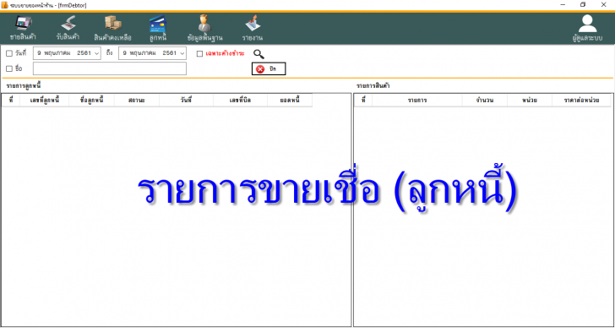
Task: Click the เลขที่ลูกหนี้ column header
Action: [44, 100]
